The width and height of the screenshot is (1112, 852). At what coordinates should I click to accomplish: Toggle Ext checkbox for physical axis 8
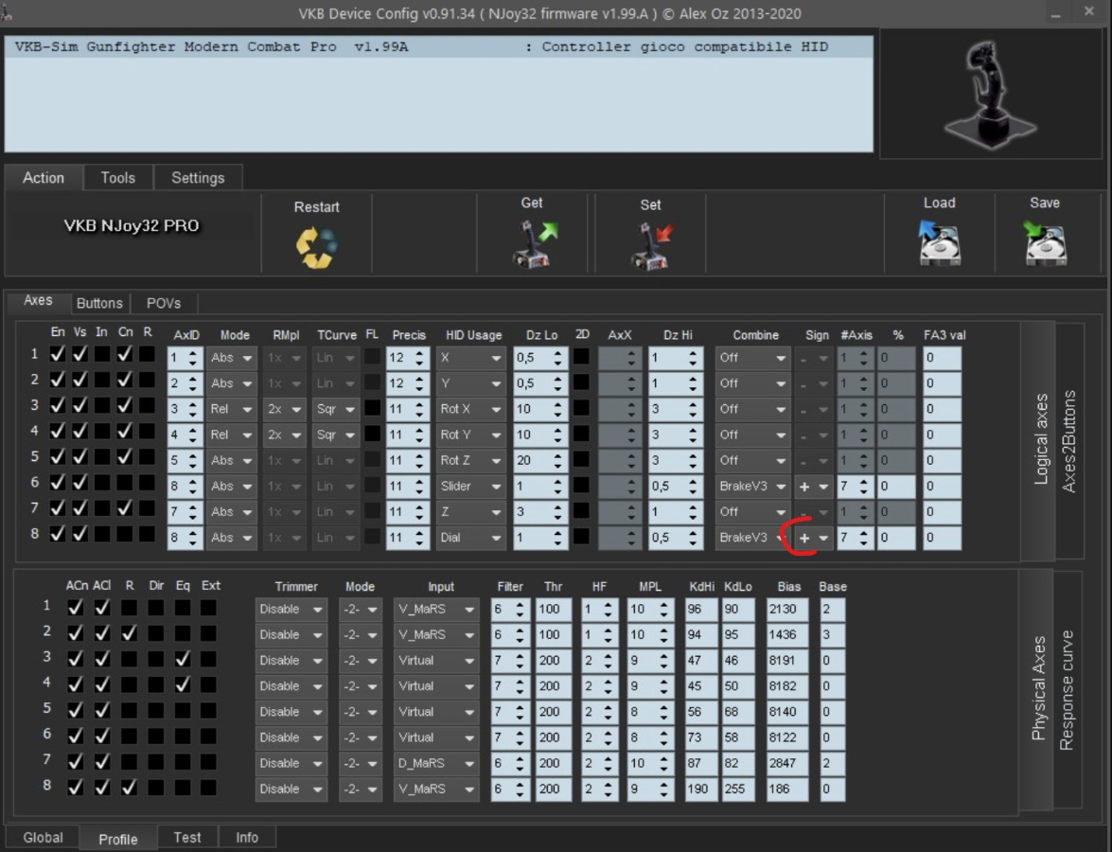208,788
